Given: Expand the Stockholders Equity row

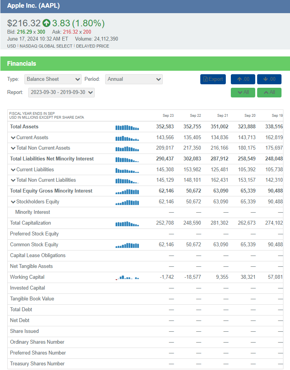Looking at the screenshot, I should tap(13, 202).
